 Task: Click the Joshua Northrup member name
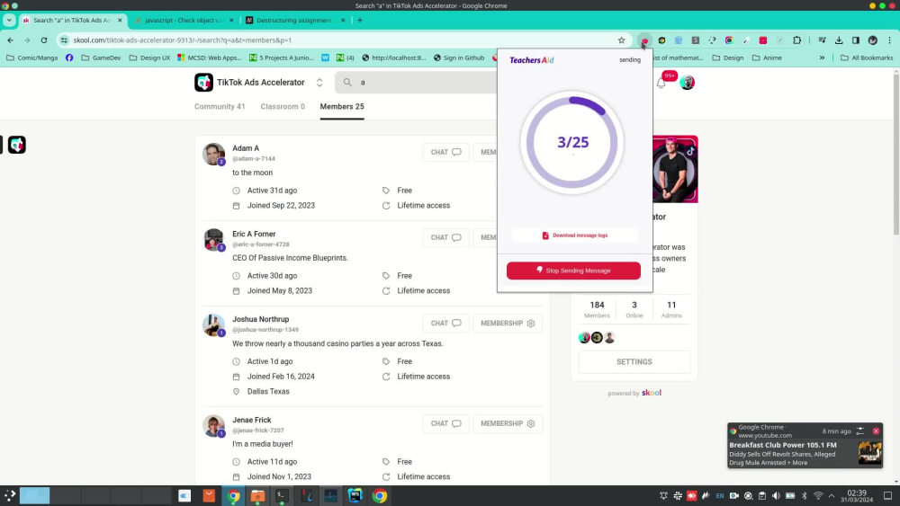tap(261, 319)
